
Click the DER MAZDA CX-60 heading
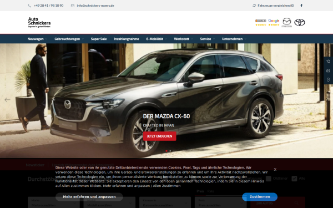[167, 116]
